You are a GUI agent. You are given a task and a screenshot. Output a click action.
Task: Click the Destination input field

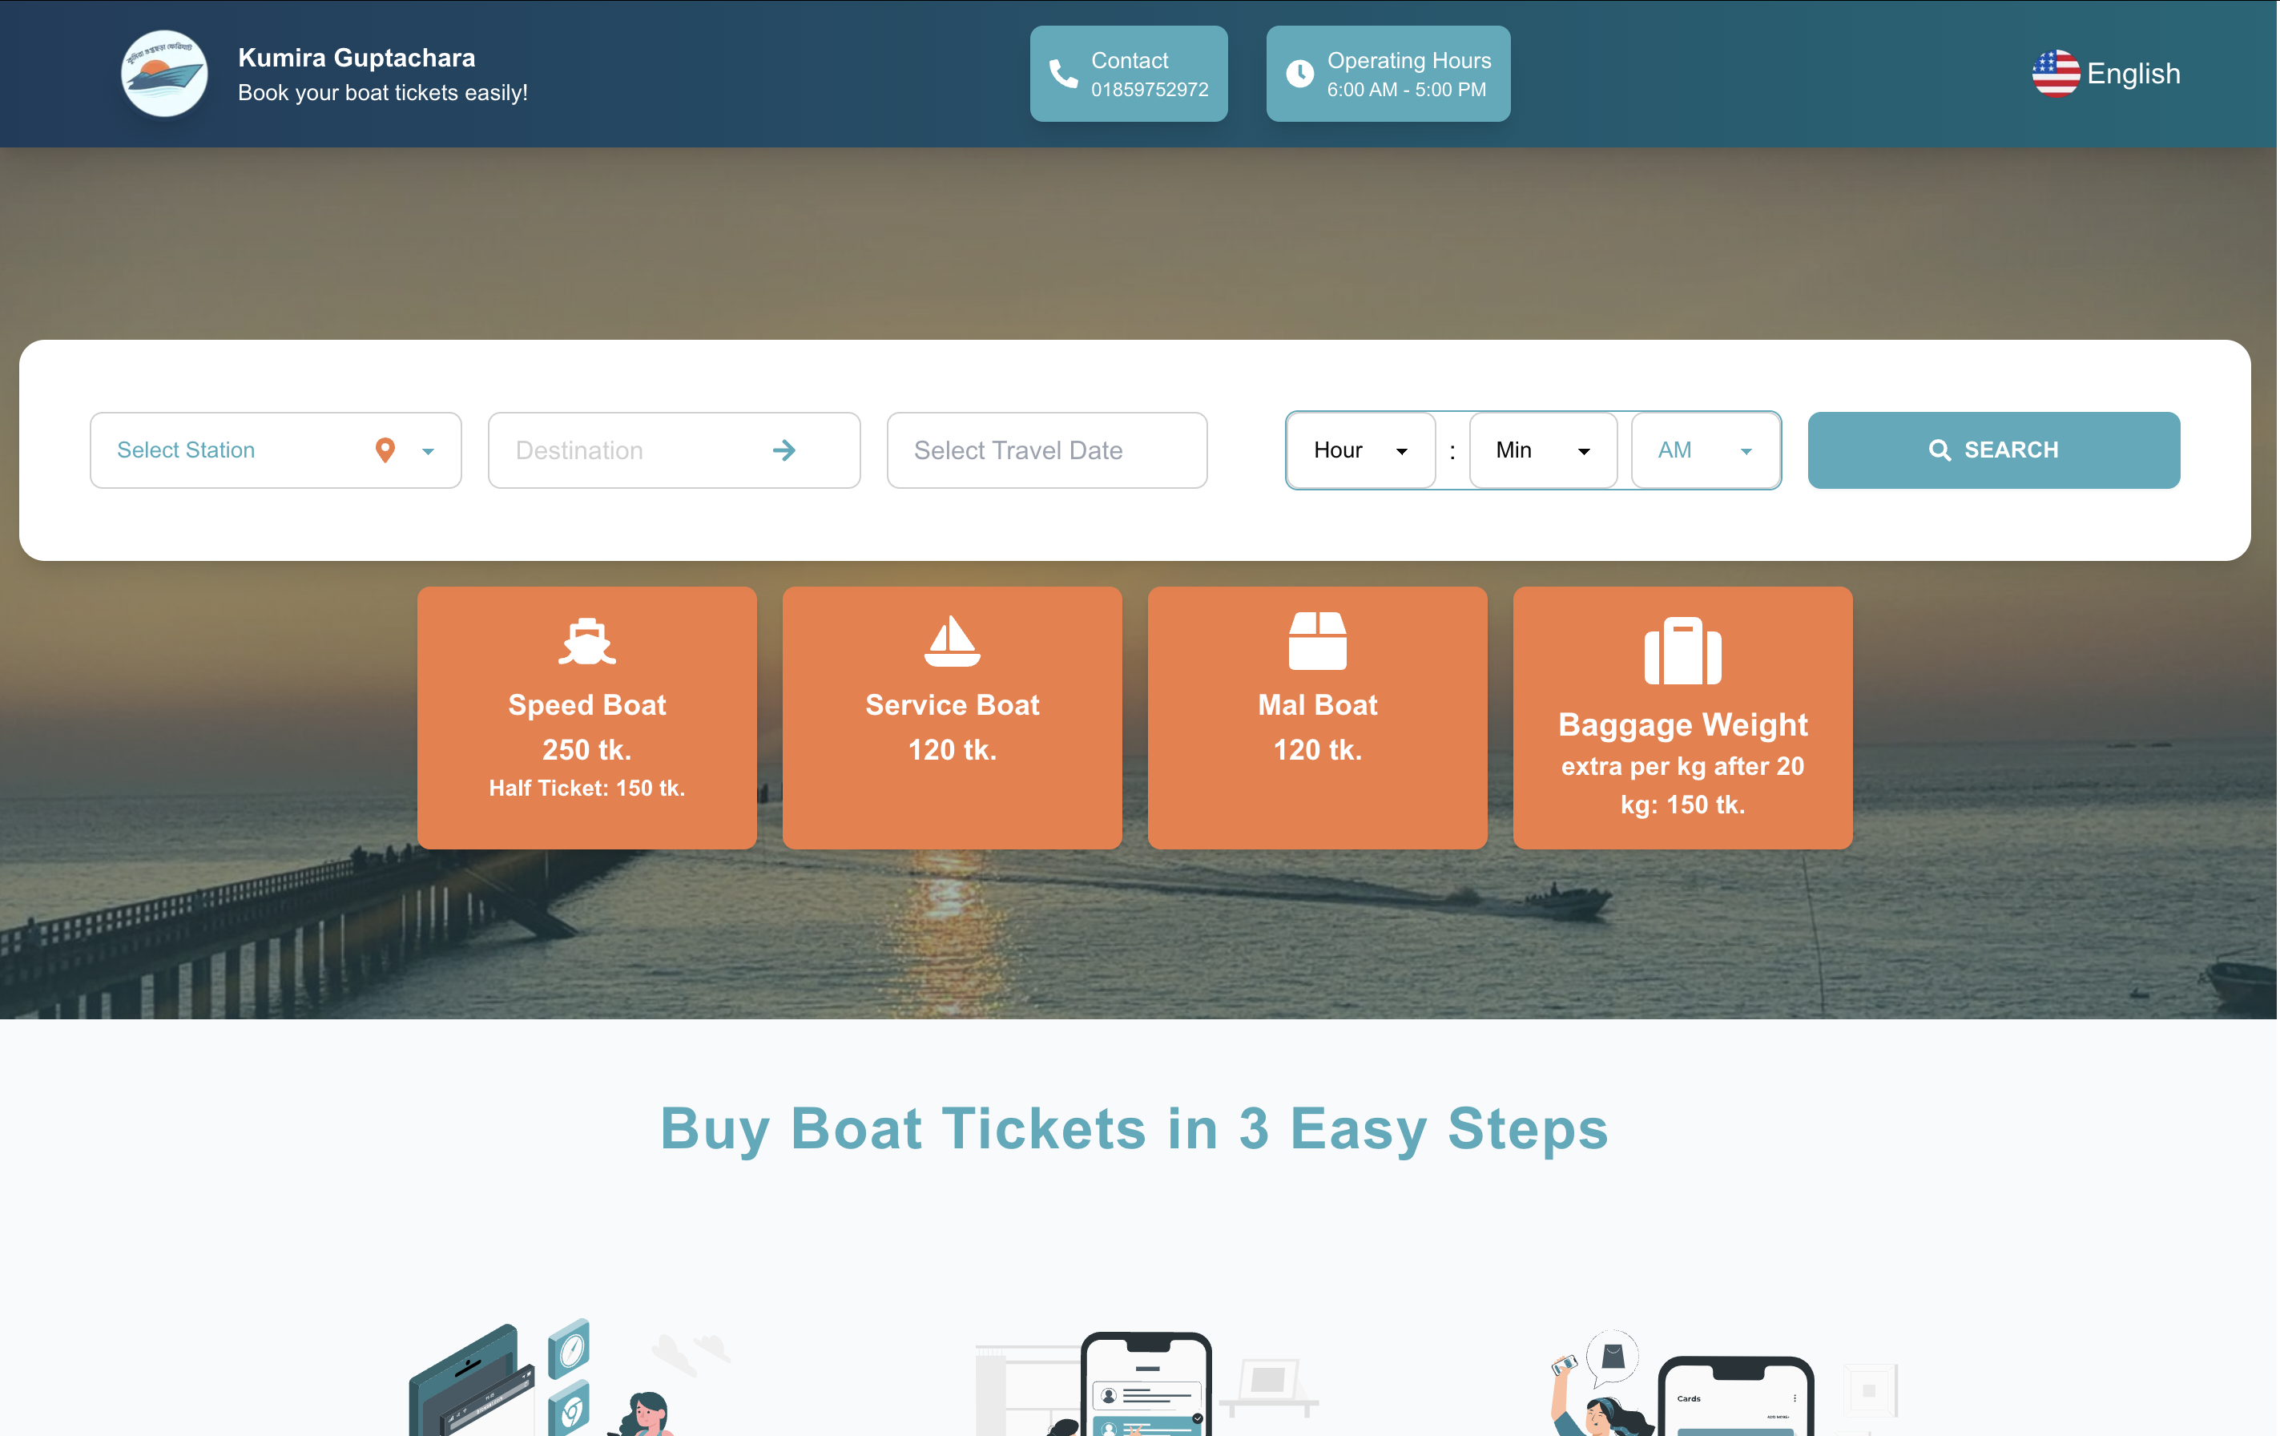[x=675, y=450]
